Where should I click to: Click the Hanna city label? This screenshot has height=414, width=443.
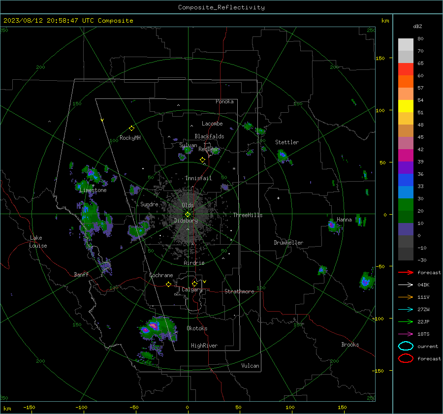click(x=344, y=220)
